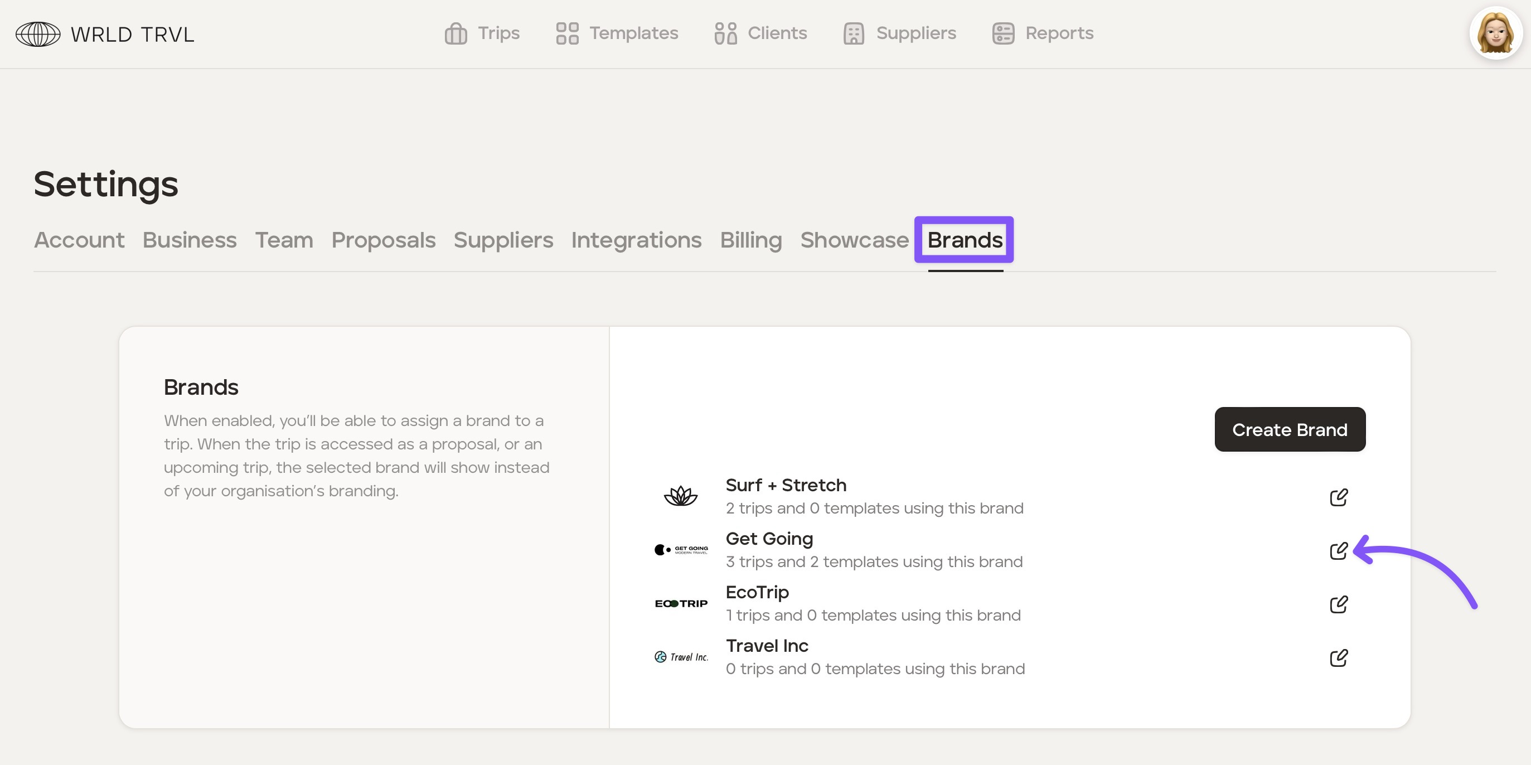The width and height of the screenshot is (1531, 765).
Task: Switch to the Integrations settings tab
Action: tap(636, 240)
